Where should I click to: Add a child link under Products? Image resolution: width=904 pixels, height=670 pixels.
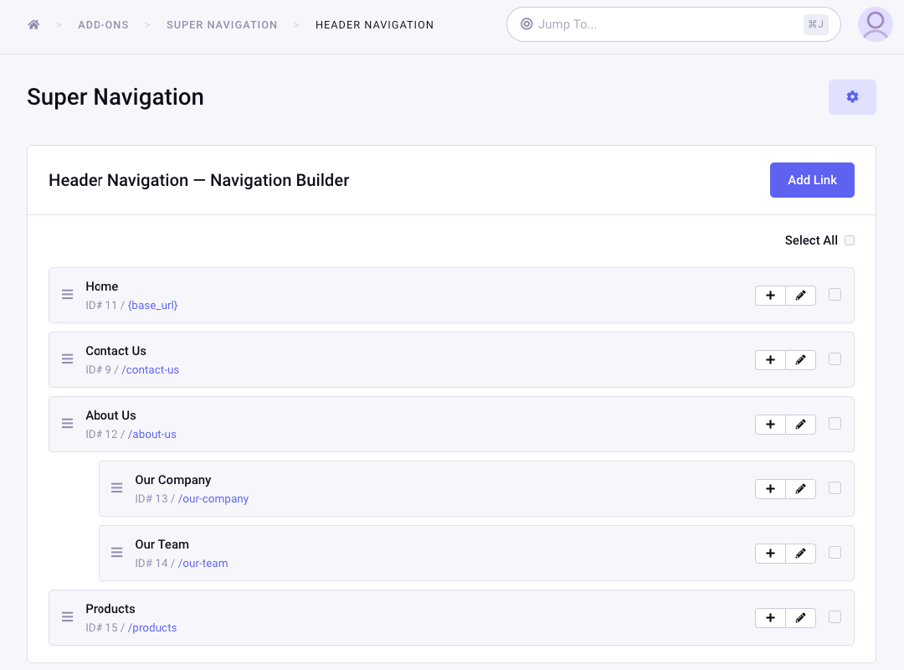coord(770,618)
